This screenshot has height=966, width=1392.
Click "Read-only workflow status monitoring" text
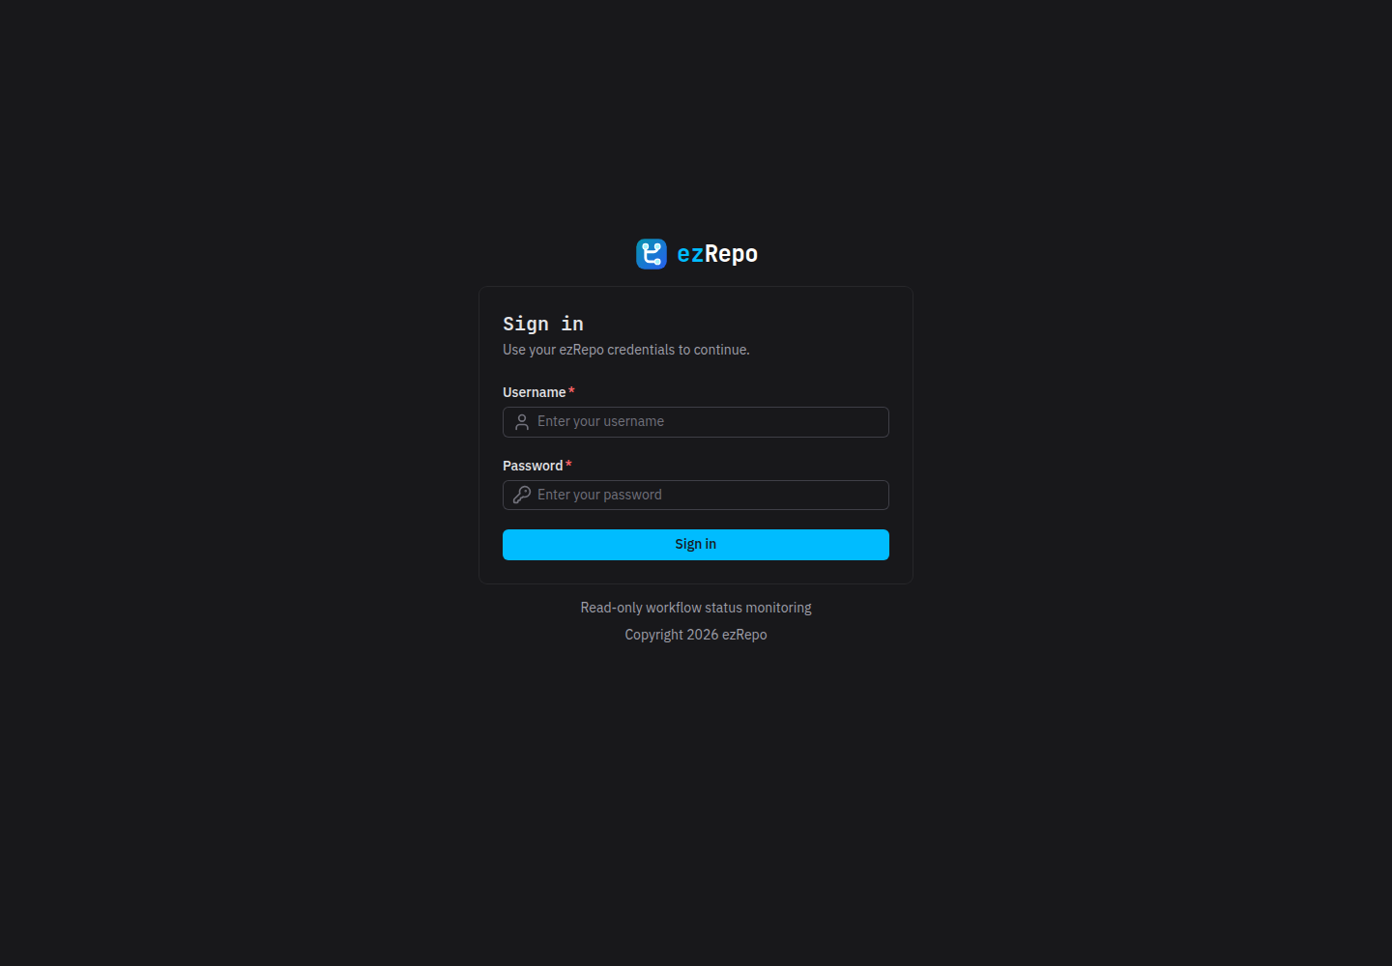(696, 608)
